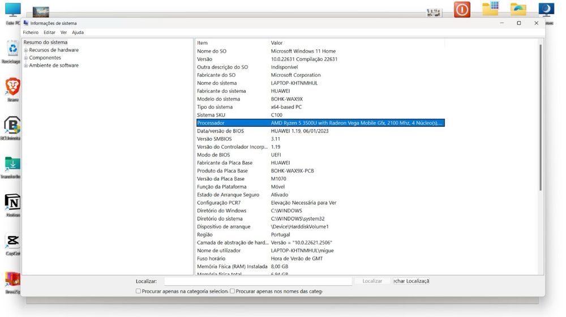Click the Informações de sistema title icon

tap(26, 23)
